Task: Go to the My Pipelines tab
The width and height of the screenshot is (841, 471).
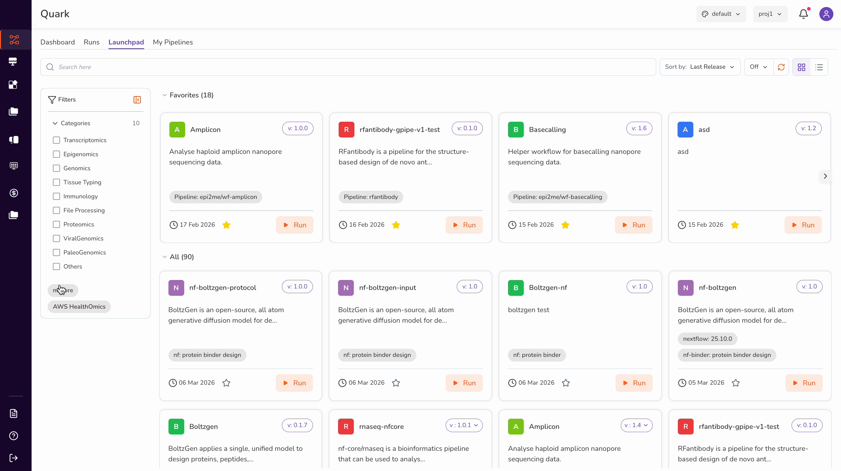Action: tap(173, 42)
